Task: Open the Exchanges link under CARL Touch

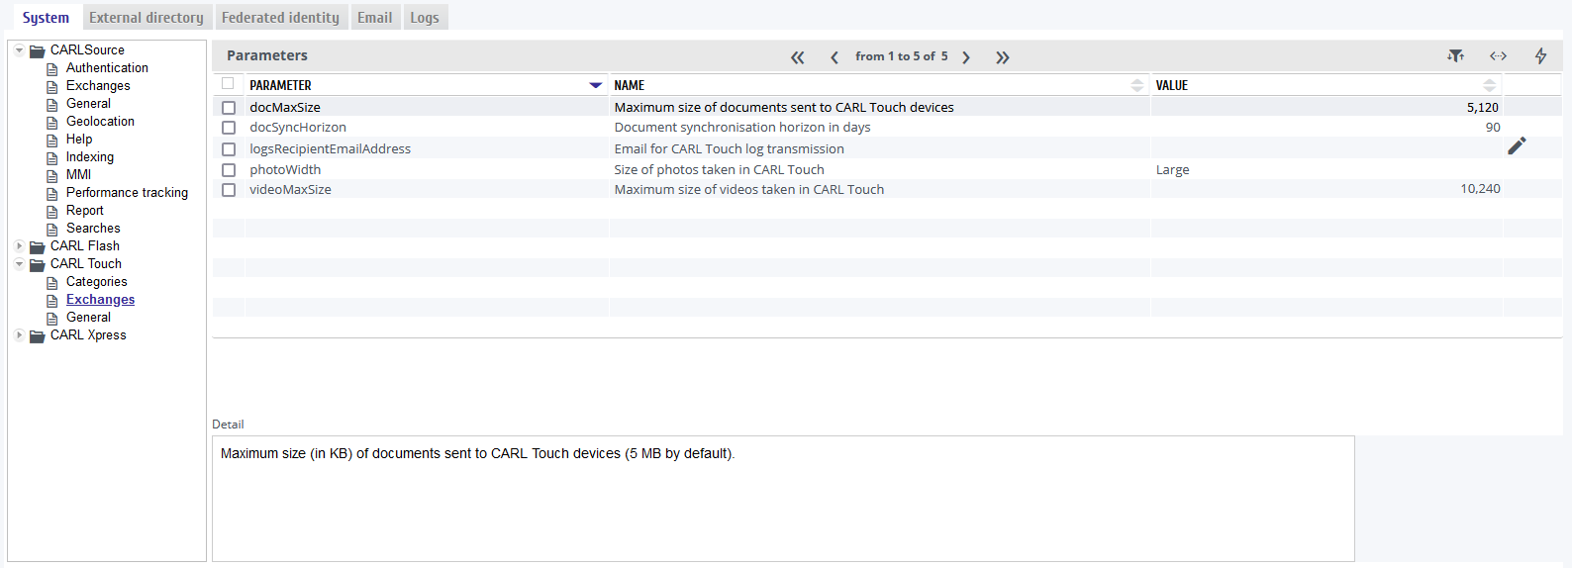Action: (x=100, y=300)
